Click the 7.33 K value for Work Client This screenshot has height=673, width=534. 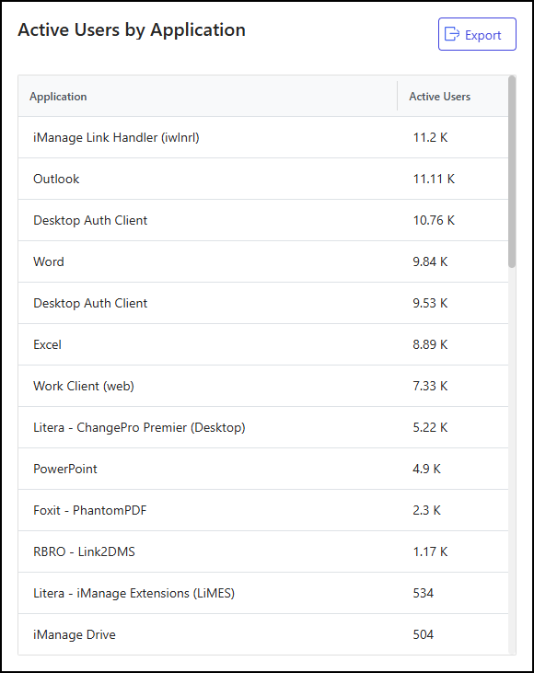[x=430, y=386]
